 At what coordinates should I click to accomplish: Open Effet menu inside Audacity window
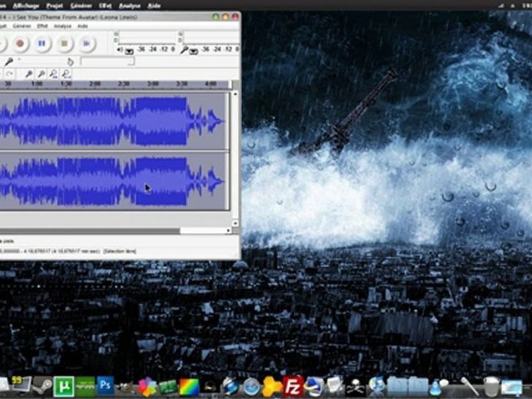click(43, 26)
